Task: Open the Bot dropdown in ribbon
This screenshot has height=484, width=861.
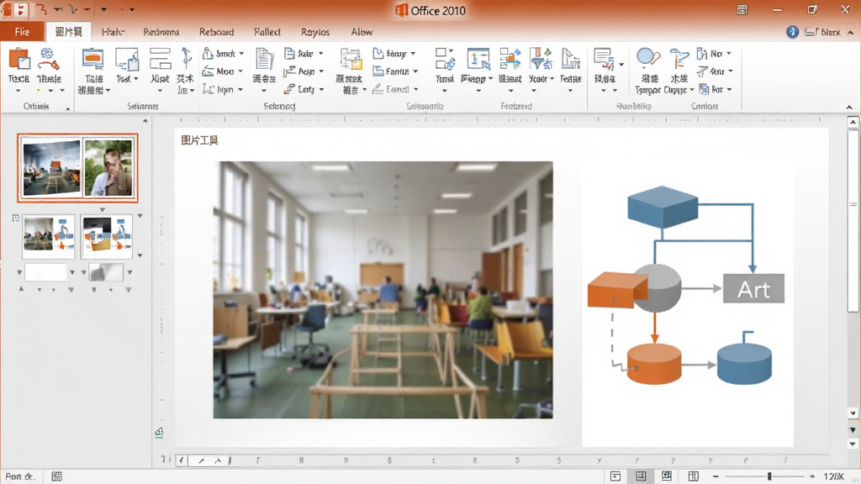Action: pos(729,89)
